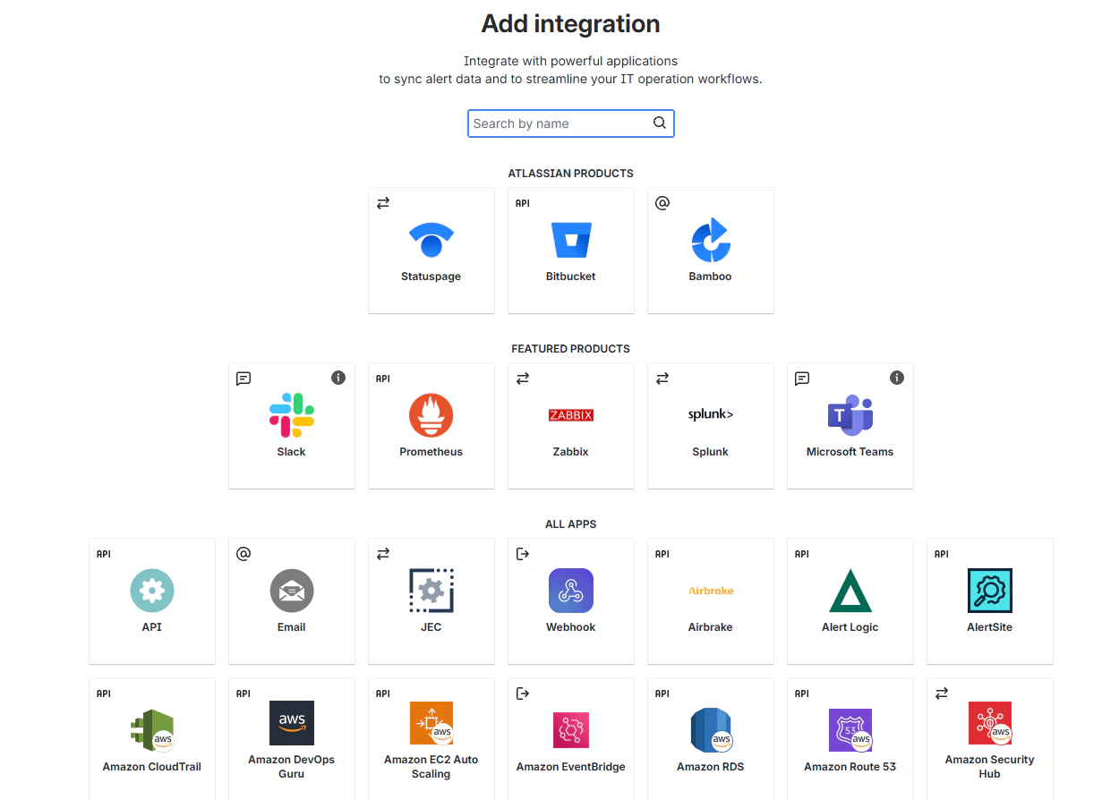Choose the Bitbucket integration logo
Screen dimensions: 1102x800
pos(571,240)
